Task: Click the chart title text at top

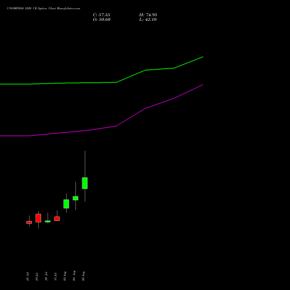Action: point(43,8)
